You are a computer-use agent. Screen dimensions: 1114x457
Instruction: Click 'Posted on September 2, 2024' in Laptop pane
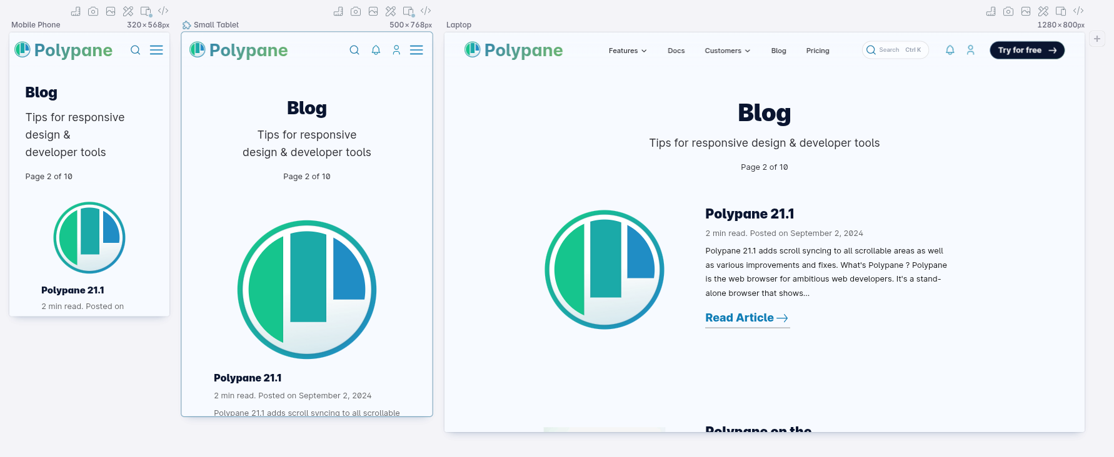coord(806,233)
